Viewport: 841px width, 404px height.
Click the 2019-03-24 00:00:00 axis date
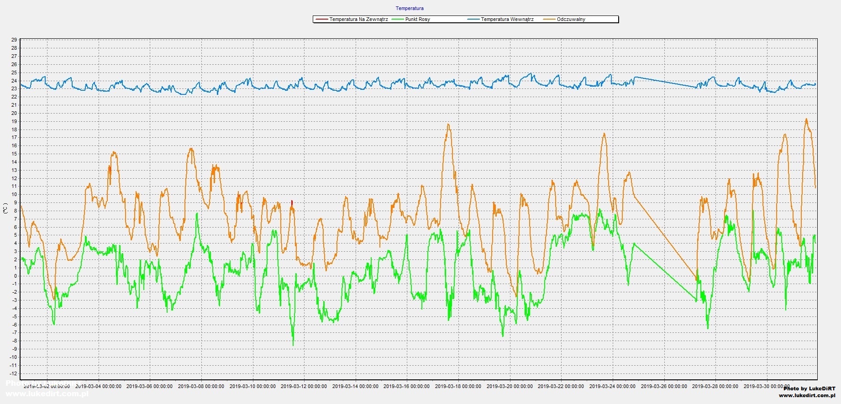(x=612, y=386)
